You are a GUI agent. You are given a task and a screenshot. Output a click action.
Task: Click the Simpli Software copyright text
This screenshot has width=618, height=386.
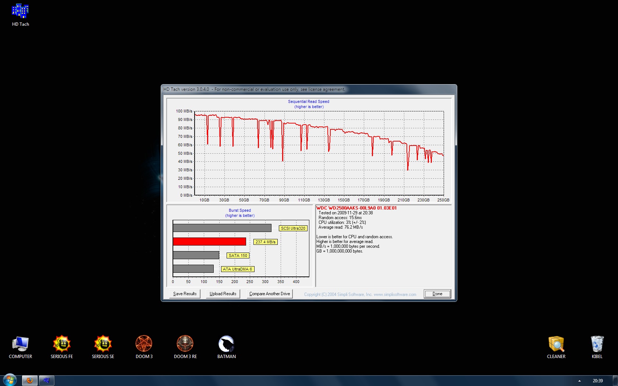360,294
